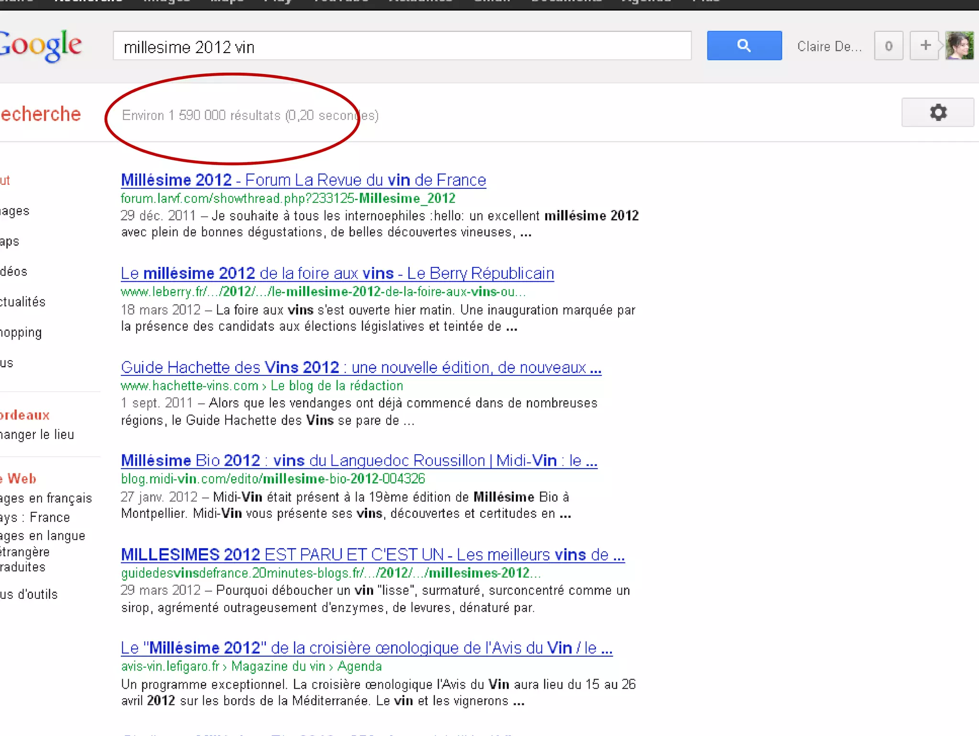
Task: Click 'Le blog de la rédaction' breadcrumb
Action: 337,386
